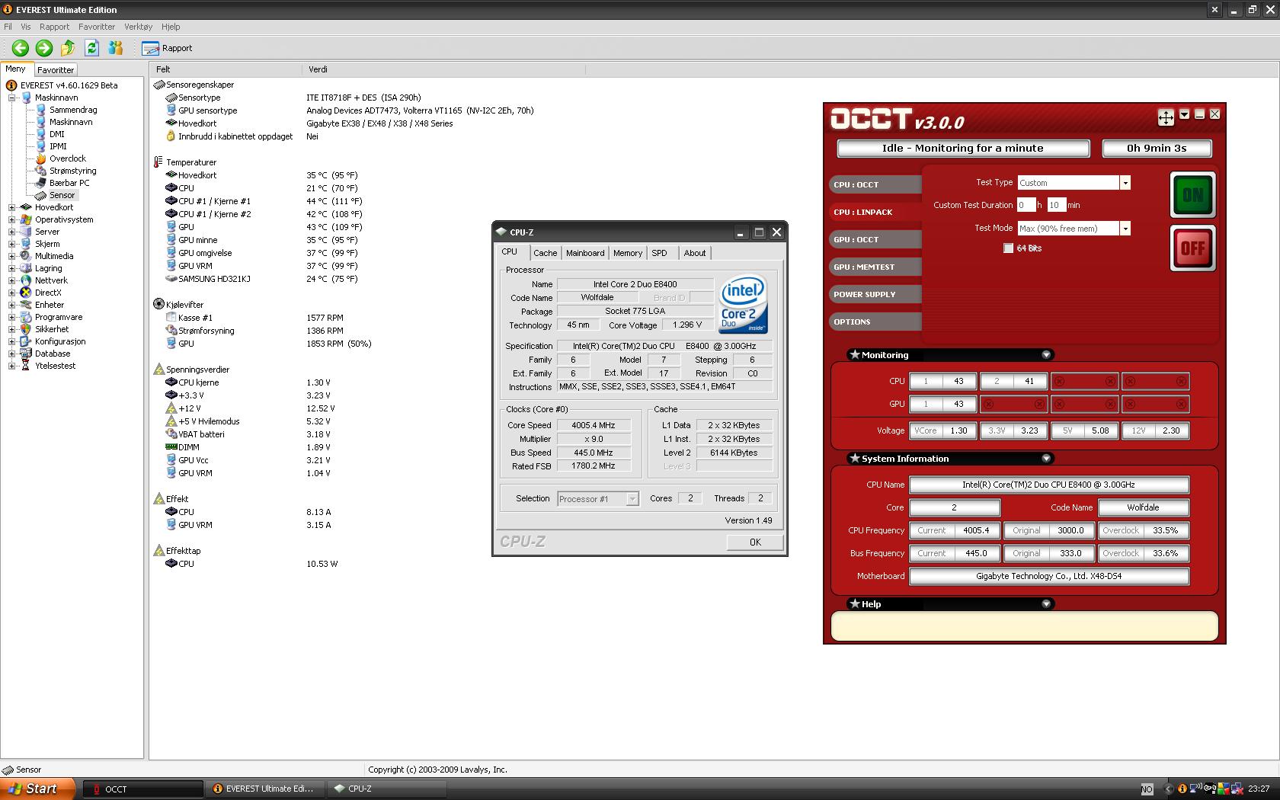Switch to the Memory tab in CPU-Z
Screen dimensions: 1280x800
(x=628, y=253)
